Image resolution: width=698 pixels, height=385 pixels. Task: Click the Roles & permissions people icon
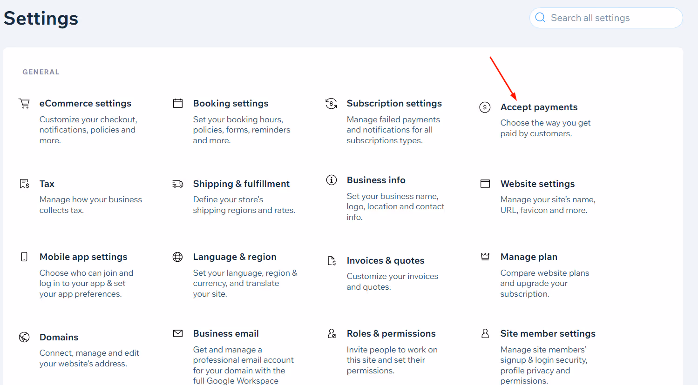[332, 333]
